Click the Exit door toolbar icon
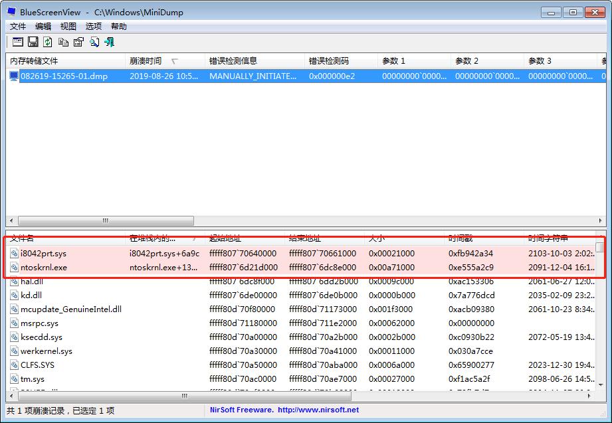 coord(109,42)
